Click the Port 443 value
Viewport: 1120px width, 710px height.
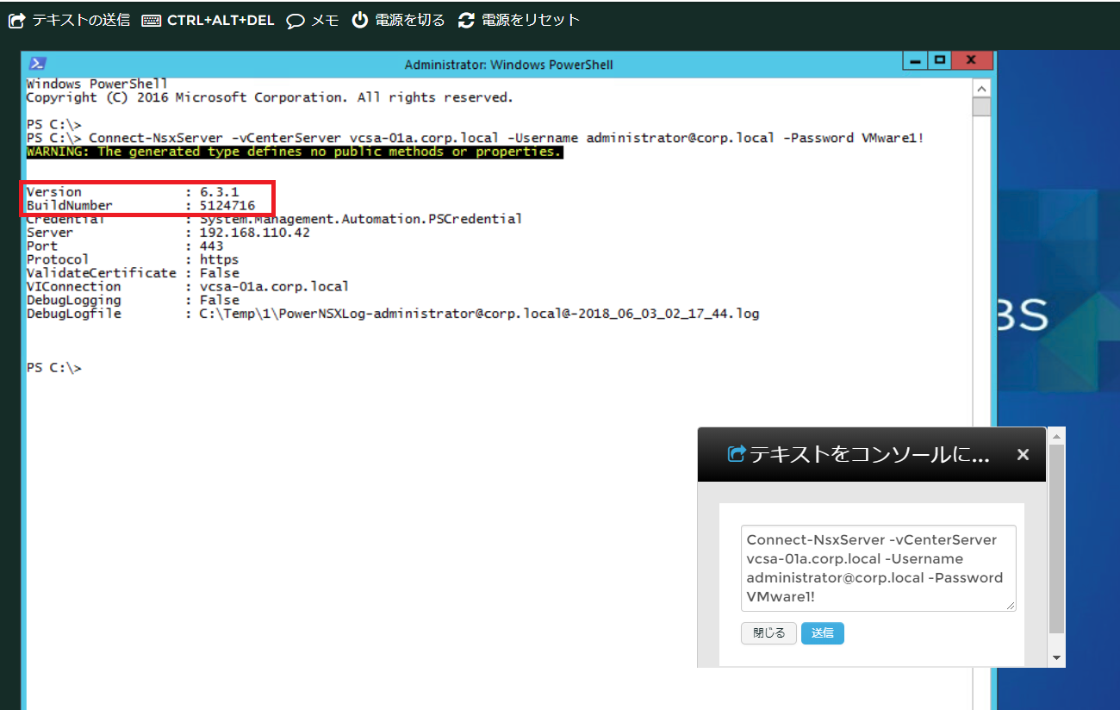click(x=211, y=246)
